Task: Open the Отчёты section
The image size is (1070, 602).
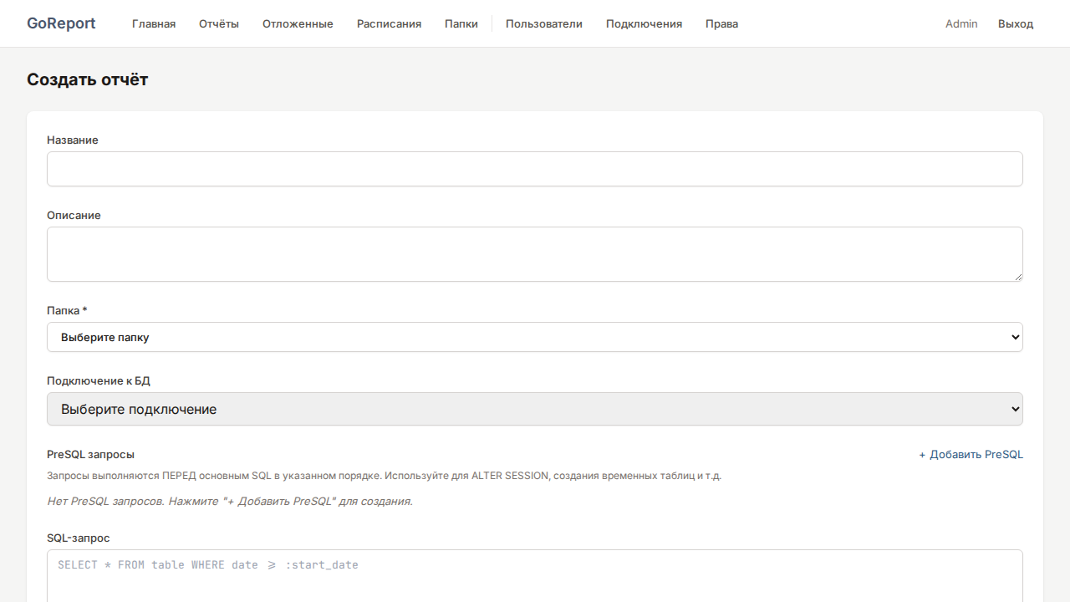Action: 219,23
